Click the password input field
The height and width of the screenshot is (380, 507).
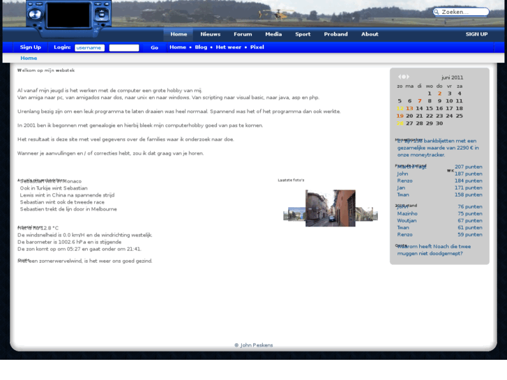click(x=124, y=47)
